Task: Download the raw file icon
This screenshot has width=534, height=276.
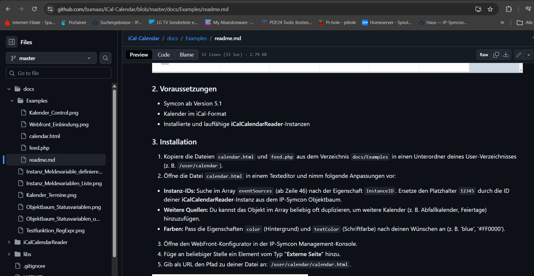Action: 506,55
